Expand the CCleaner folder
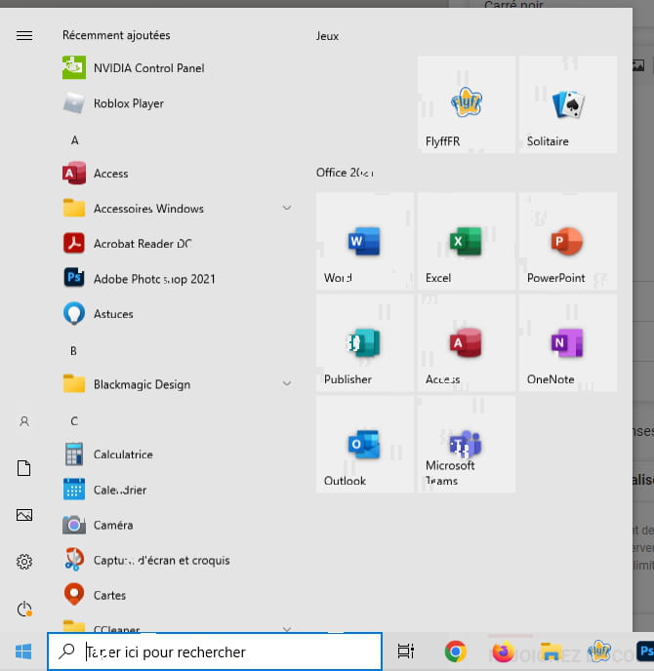Screen dimensions: 654x671 point(178,627)
